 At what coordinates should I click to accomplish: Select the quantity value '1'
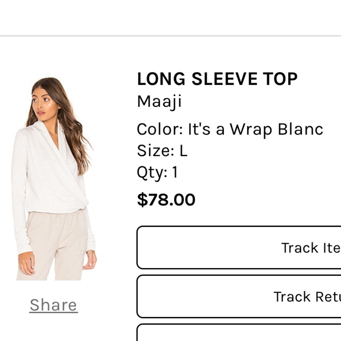(175, 172)
